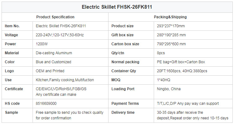Click the 8pcs Qty/ctn value
Image resolution: width=234 pixels, height=124 pixels.
(161, 53)
